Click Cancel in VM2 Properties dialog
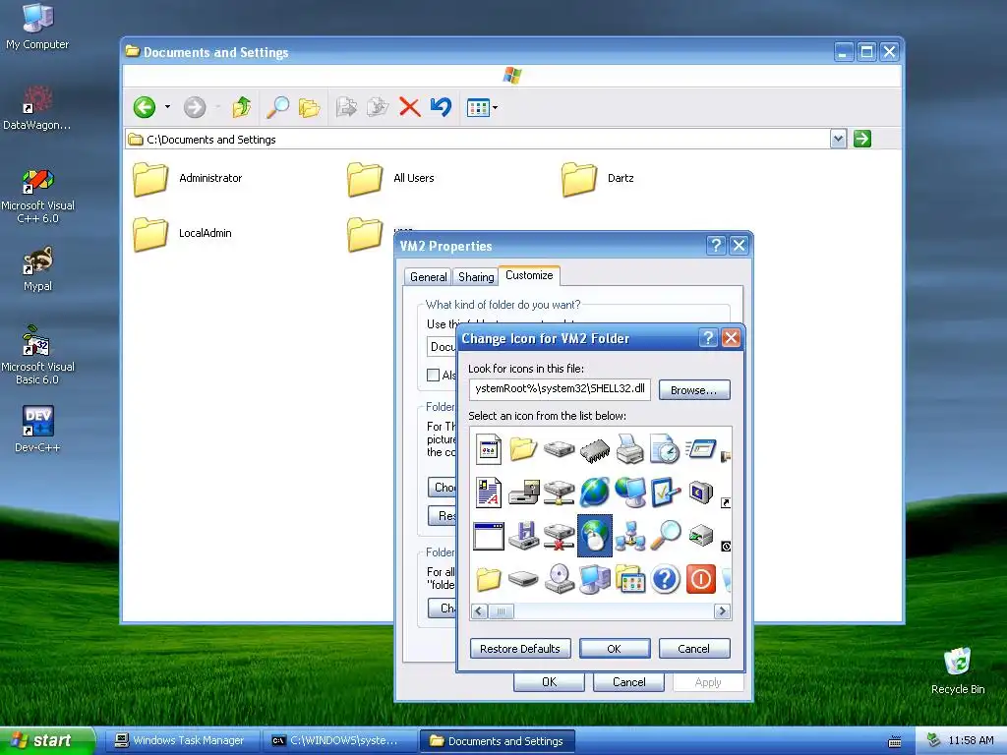Screen dimensions: 1007x755 point(628,682)
